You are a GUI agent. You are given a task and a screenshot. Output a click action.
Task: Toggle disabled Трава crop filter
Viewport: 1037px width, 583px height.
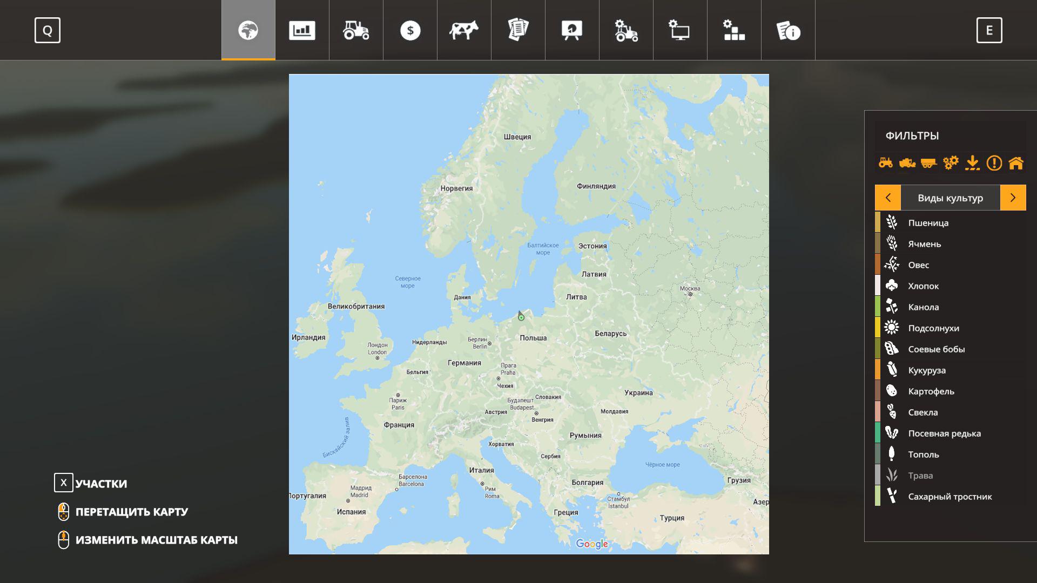pos(920,476)
